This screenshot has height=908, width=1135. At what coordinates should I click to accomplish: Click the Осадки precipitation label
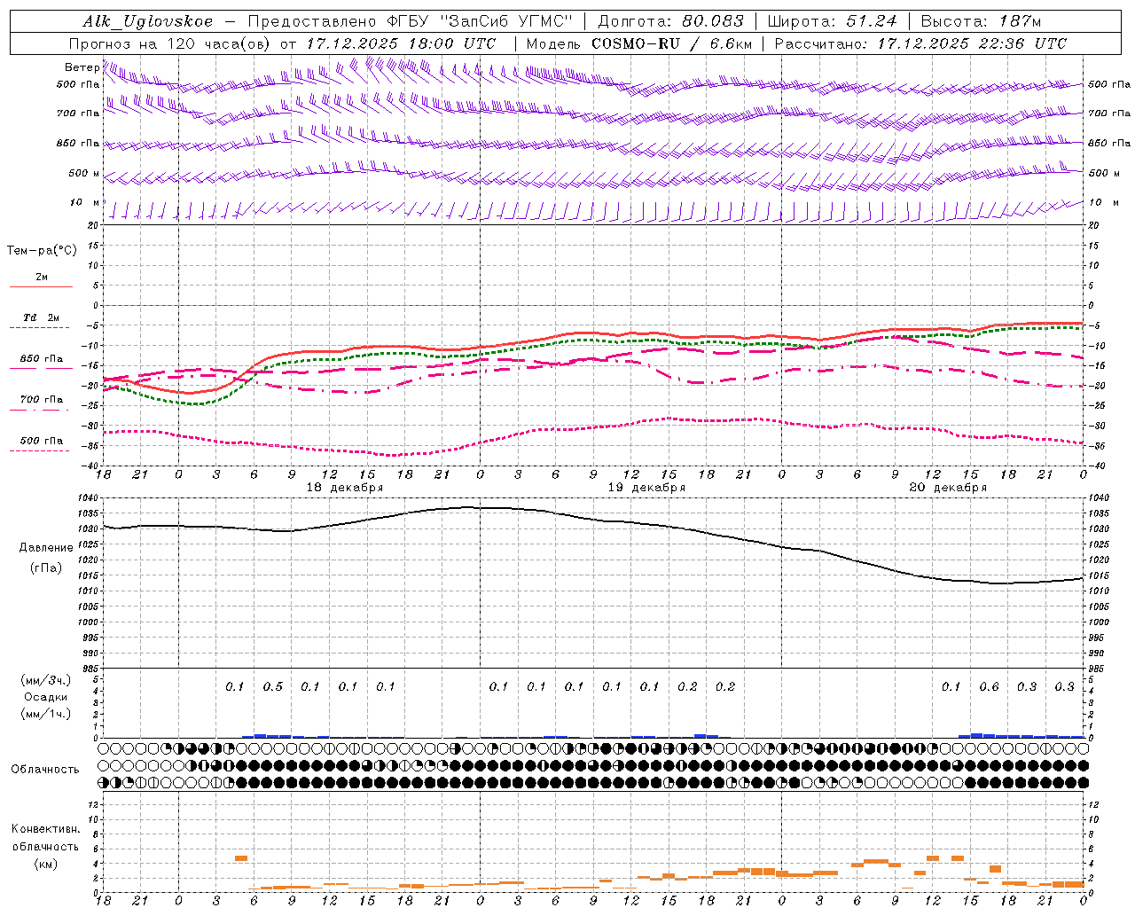(46, 697)
